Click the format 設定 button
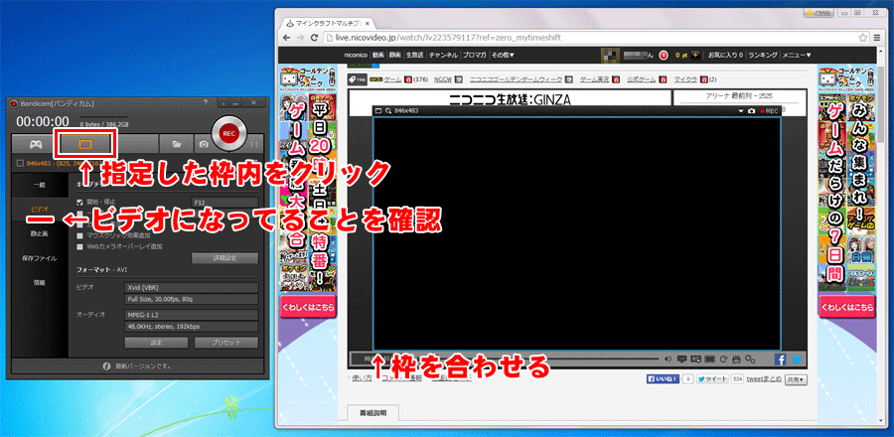This screenshot has width=894, height=437. pos(156,343)
